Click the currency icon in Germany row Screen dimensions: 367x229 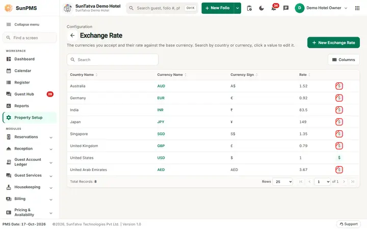(339, 98)
